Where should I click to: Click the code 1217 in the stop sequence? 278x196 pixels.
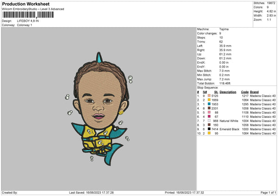245,96
